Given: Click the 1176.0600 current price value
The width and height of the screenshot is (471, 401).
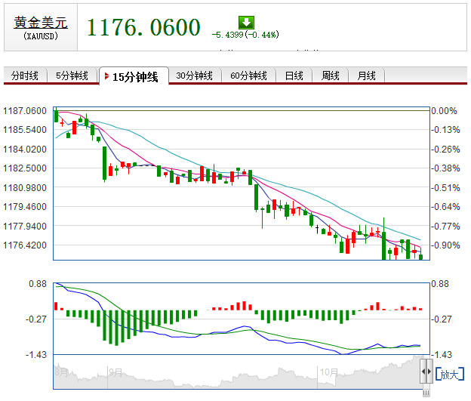Looking at the screenshot, I should tap(143, 27).
